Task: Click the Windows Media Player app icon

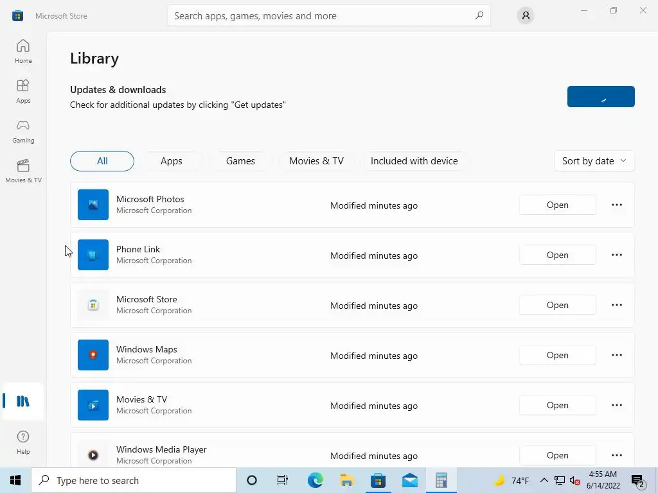Action: point(93,455)
